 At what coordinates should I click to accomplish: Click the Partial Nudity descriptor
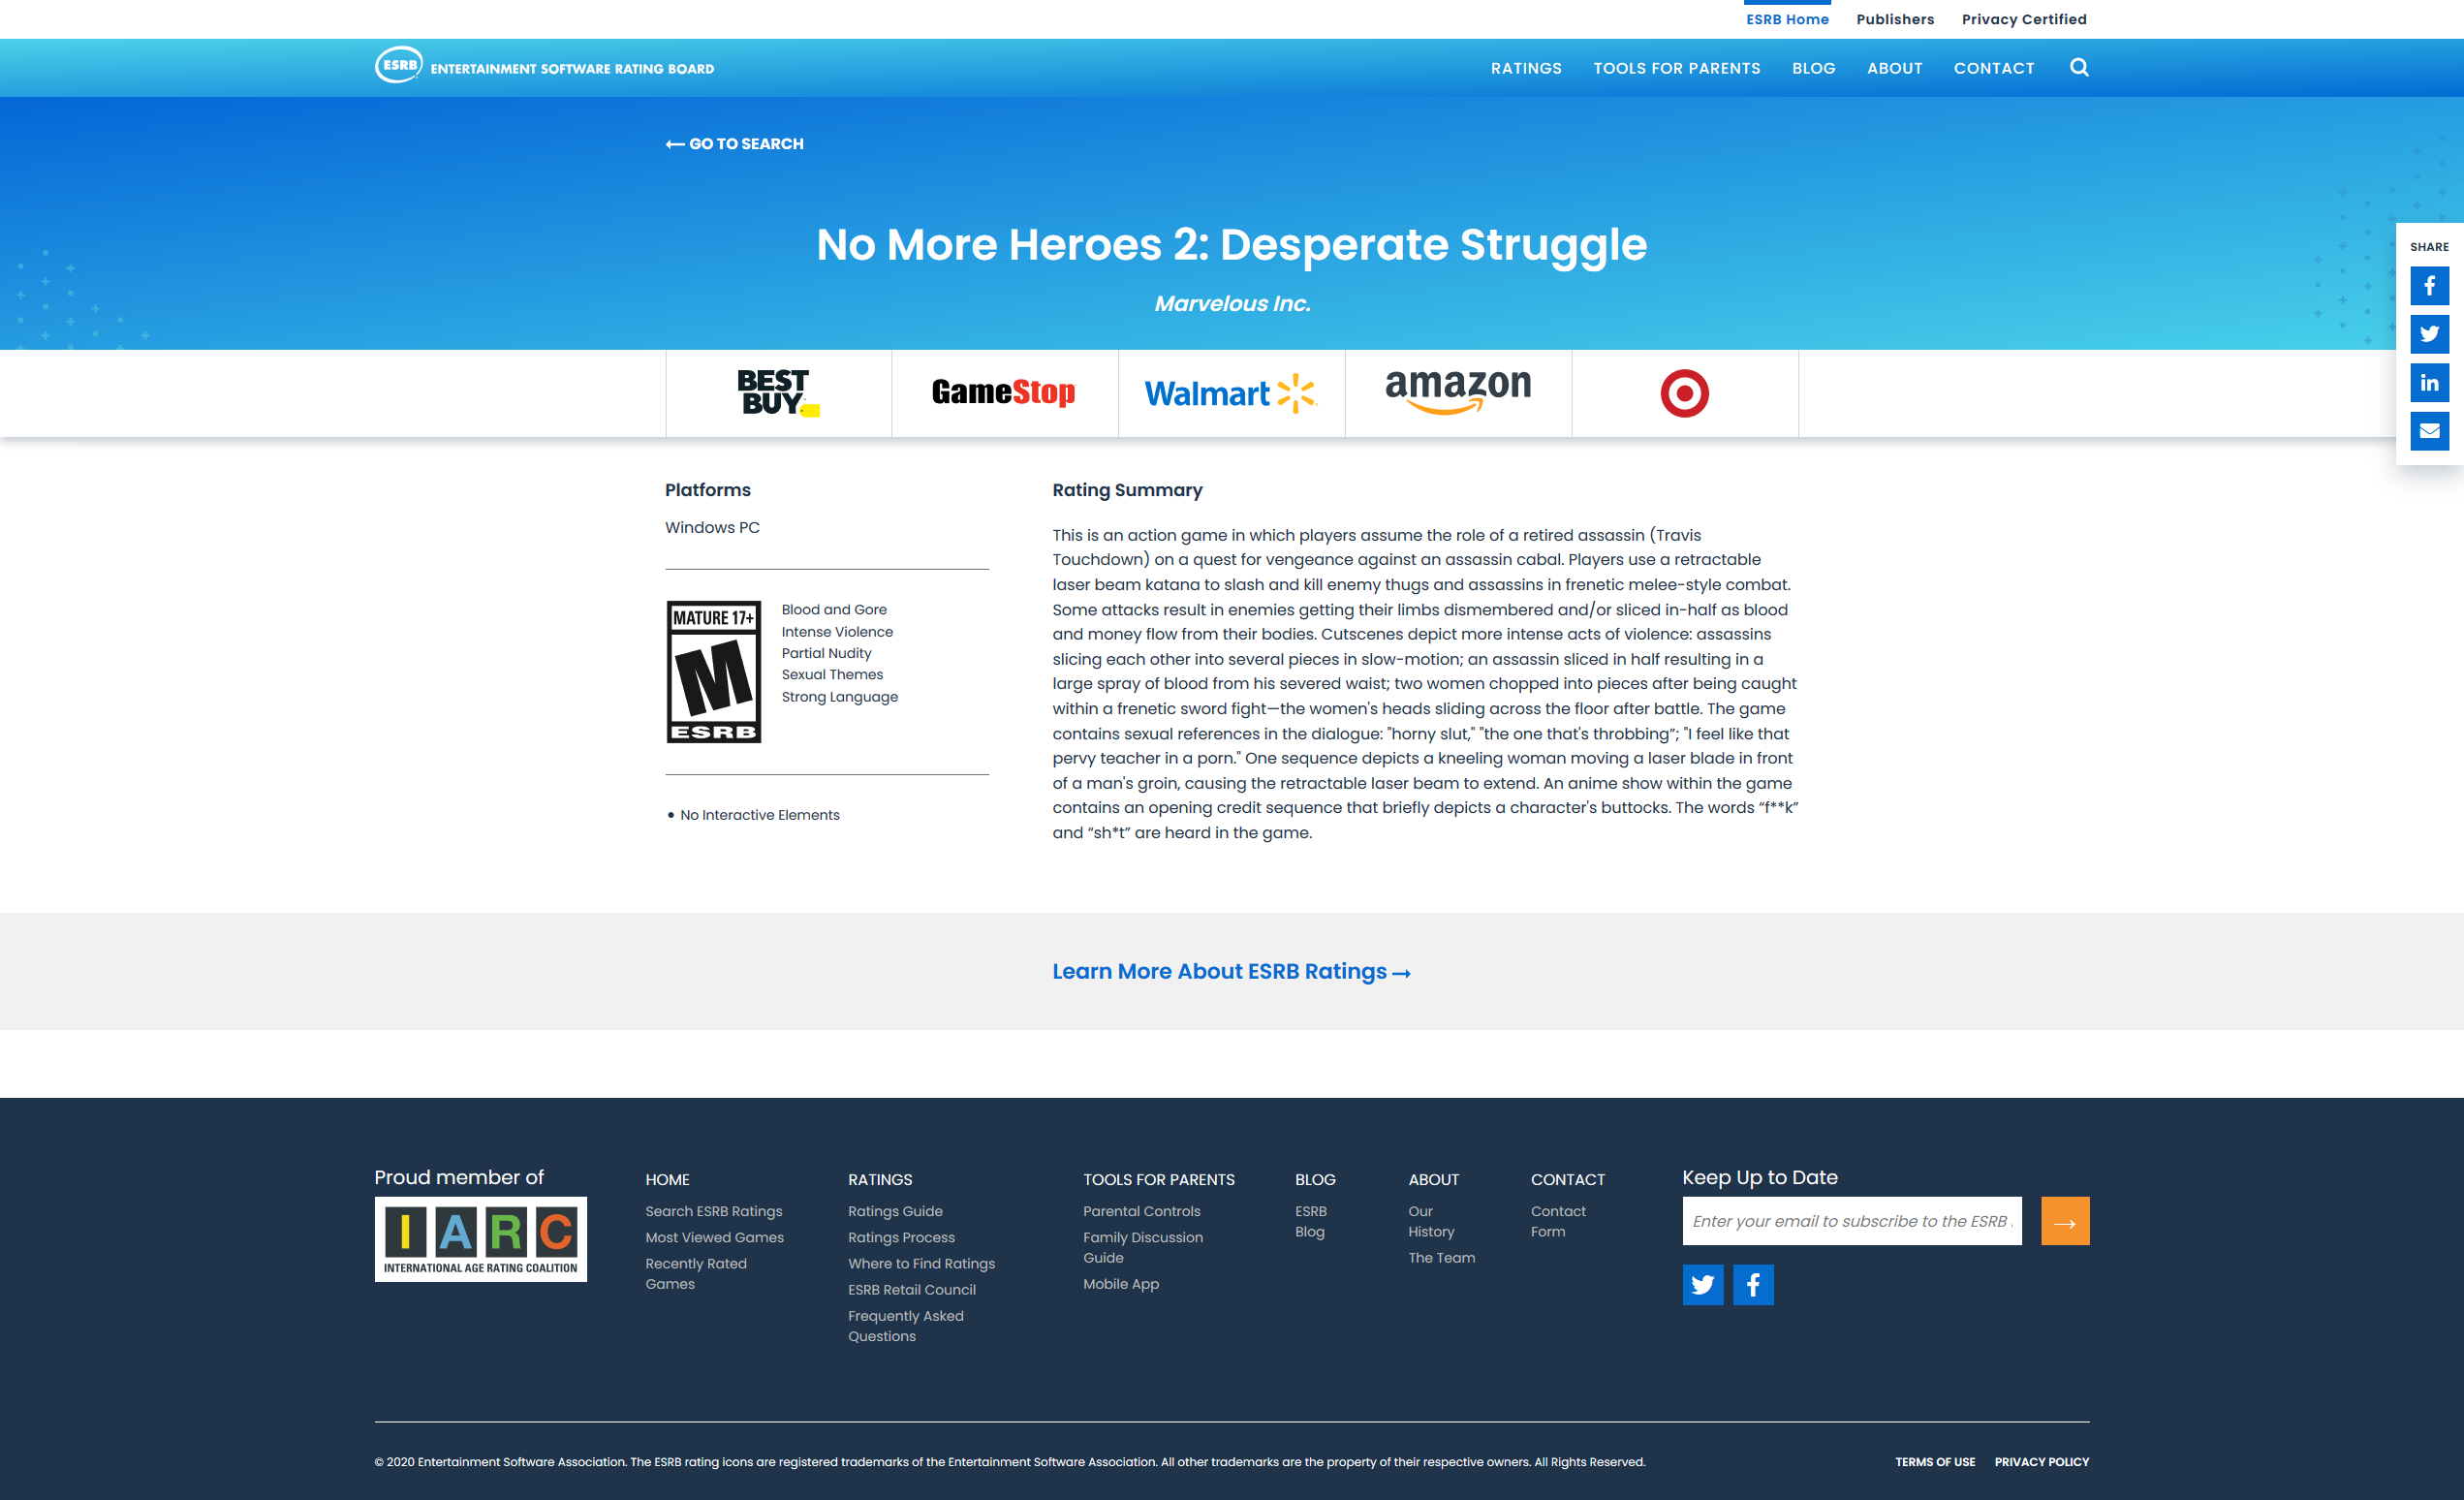(826, 653)
